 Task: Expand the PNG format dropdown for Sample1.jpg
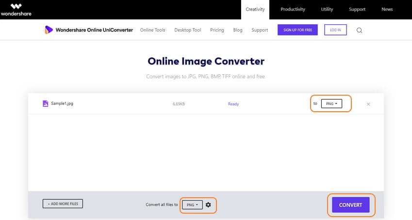[331, 103]
